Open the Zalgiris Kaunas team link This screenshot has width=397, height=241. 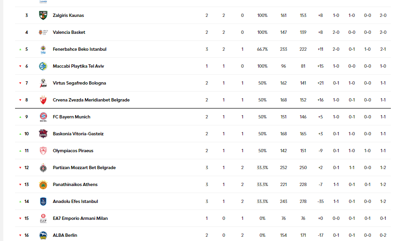tap(68, 16)
